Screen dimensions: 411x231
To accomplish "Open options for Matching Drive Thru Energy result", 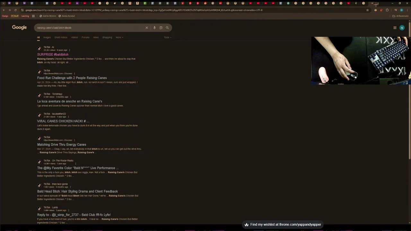I will [x=74, y=140].
